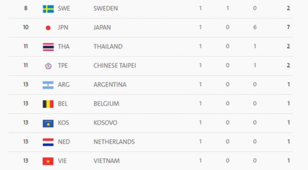The width and height of the screenshot is (308, 170).
Task: Open the SWEDEN country name link
Action: 106,8
